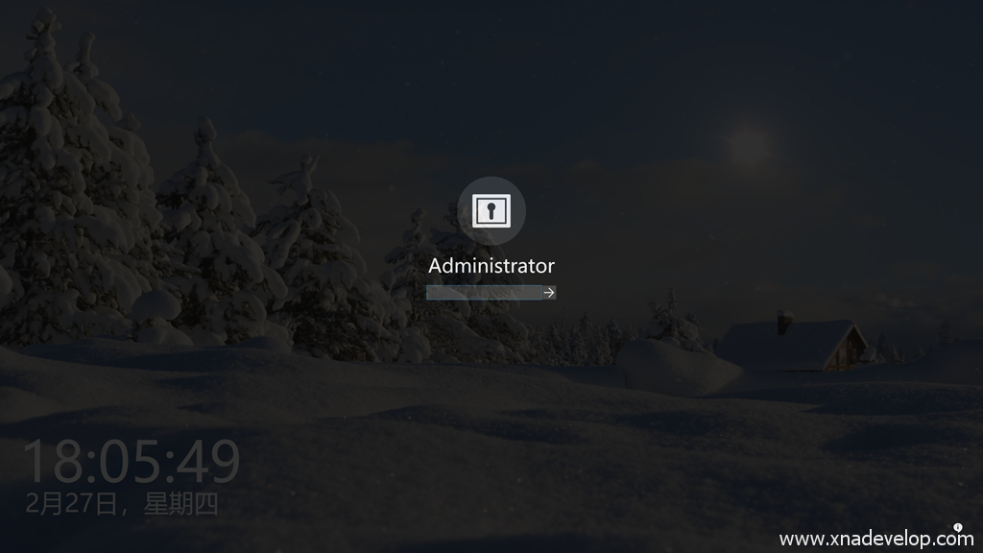Click the small icon above the watermark
The image size is (983, 553).
[x=957, y=527]
